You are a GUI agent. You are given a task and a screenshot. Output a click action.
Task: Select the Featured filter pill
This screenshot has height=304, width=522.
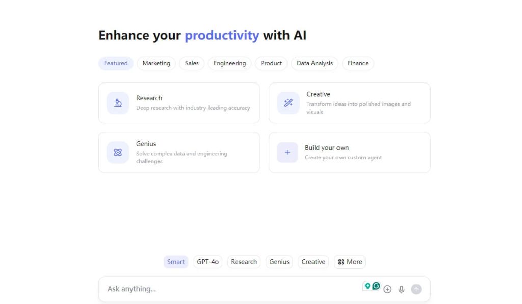pyautogui.click(x=116, y=63)
